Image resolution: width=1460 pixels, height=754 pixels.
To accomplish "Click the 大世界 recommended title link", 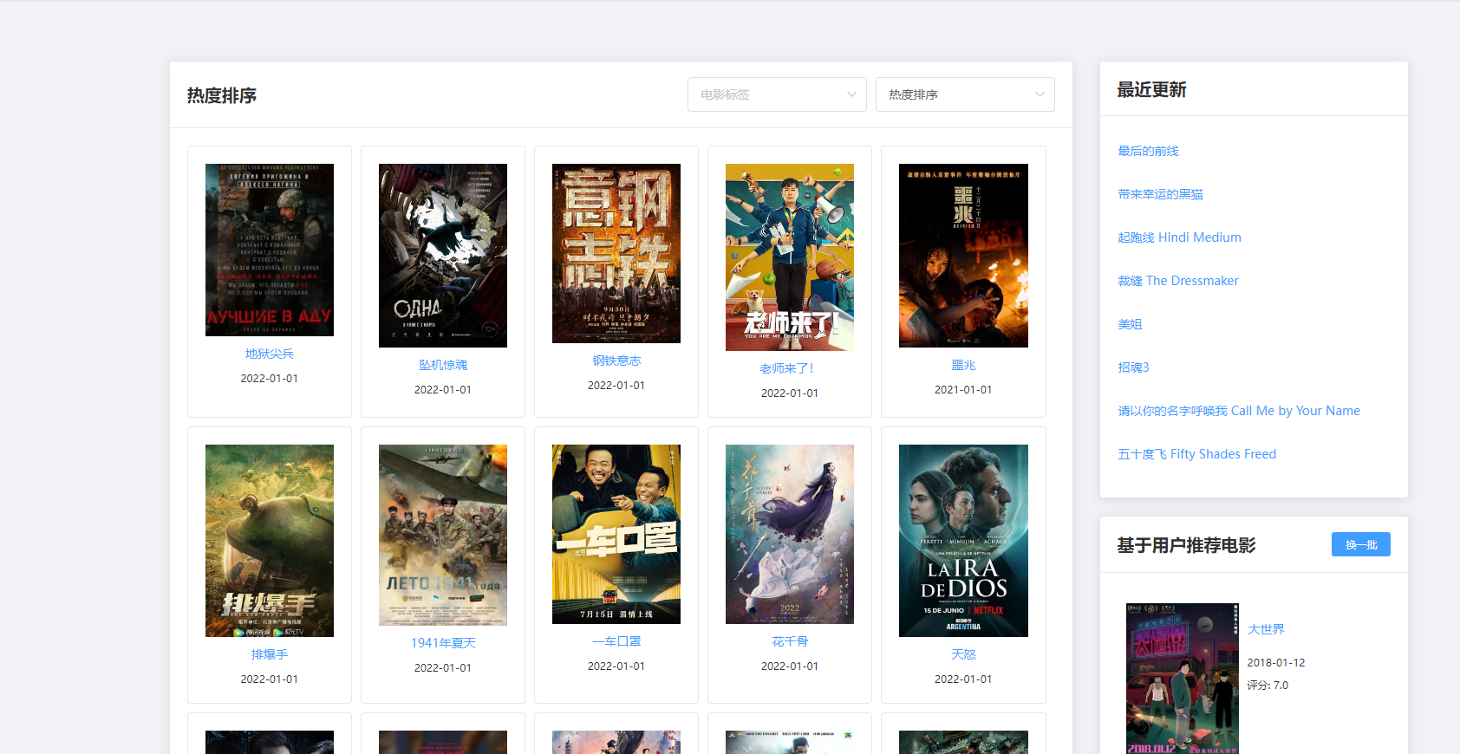I will pos(1266,629).
